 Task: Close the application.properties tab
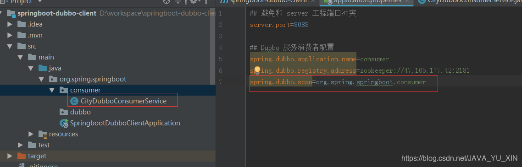[x=407, y=1]
